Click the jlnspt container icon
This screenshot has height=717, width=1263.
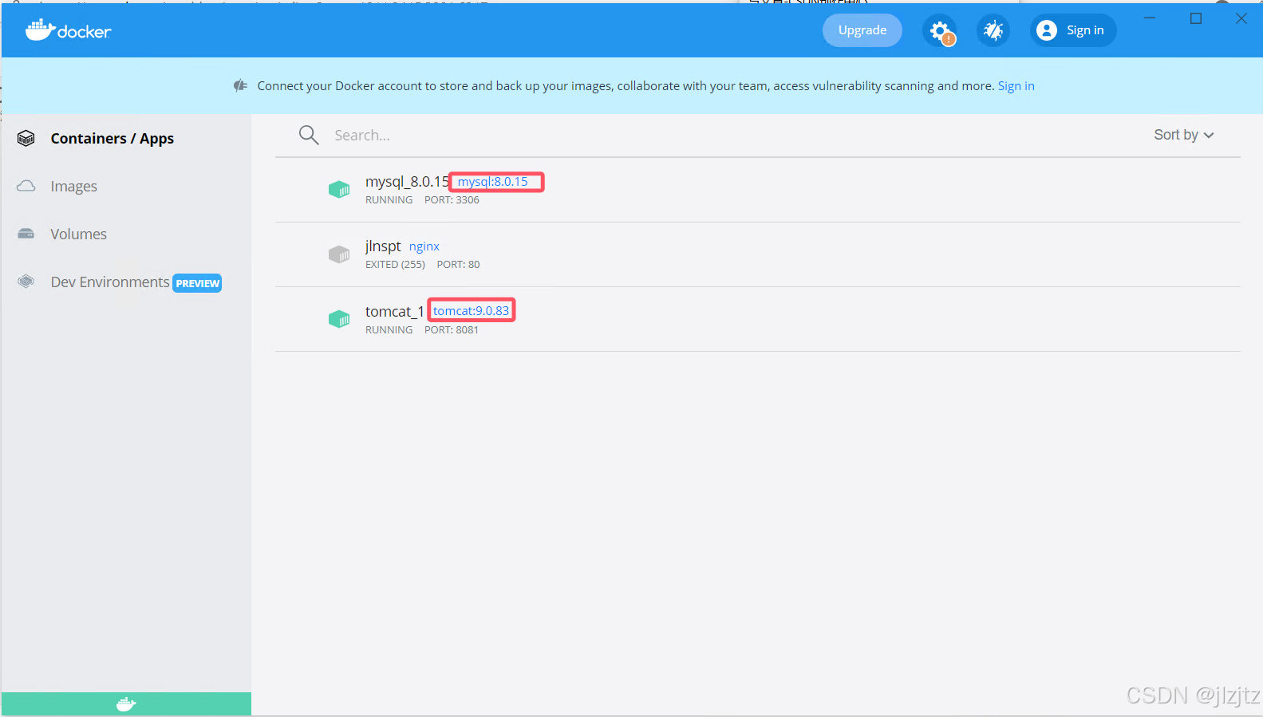click(x=339, y=254)
